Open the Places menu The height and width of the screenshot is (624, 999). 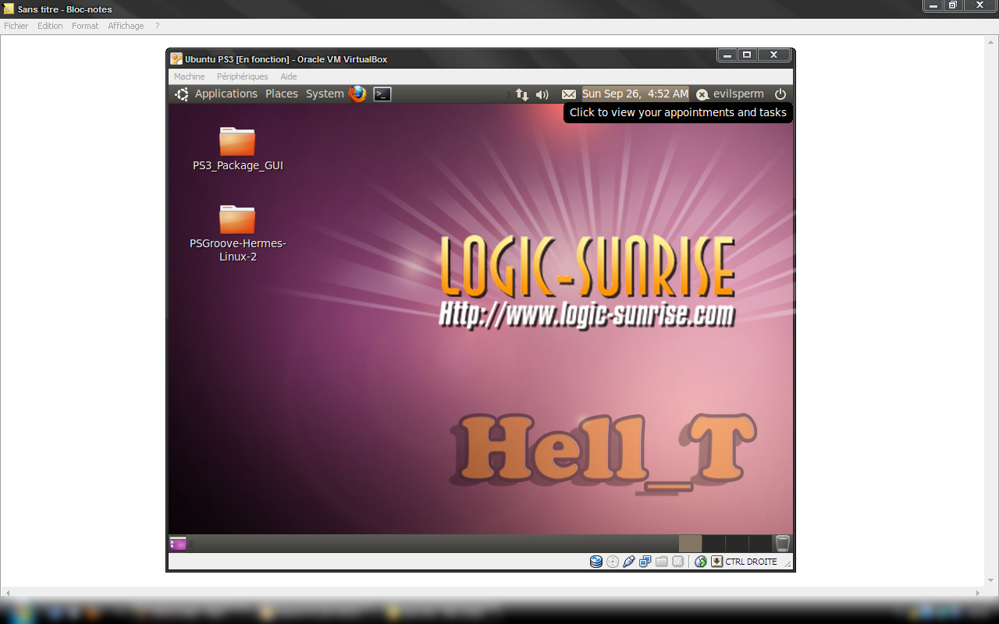(x=282, y=94)
